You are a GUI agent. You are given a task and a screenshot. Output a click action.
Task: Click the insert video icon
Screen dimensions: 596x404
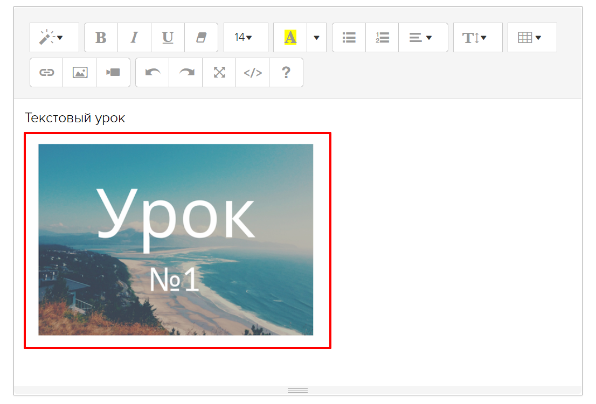[113, 73]
